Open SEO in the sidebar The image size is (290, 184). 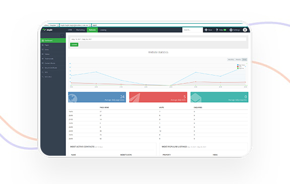53,72
